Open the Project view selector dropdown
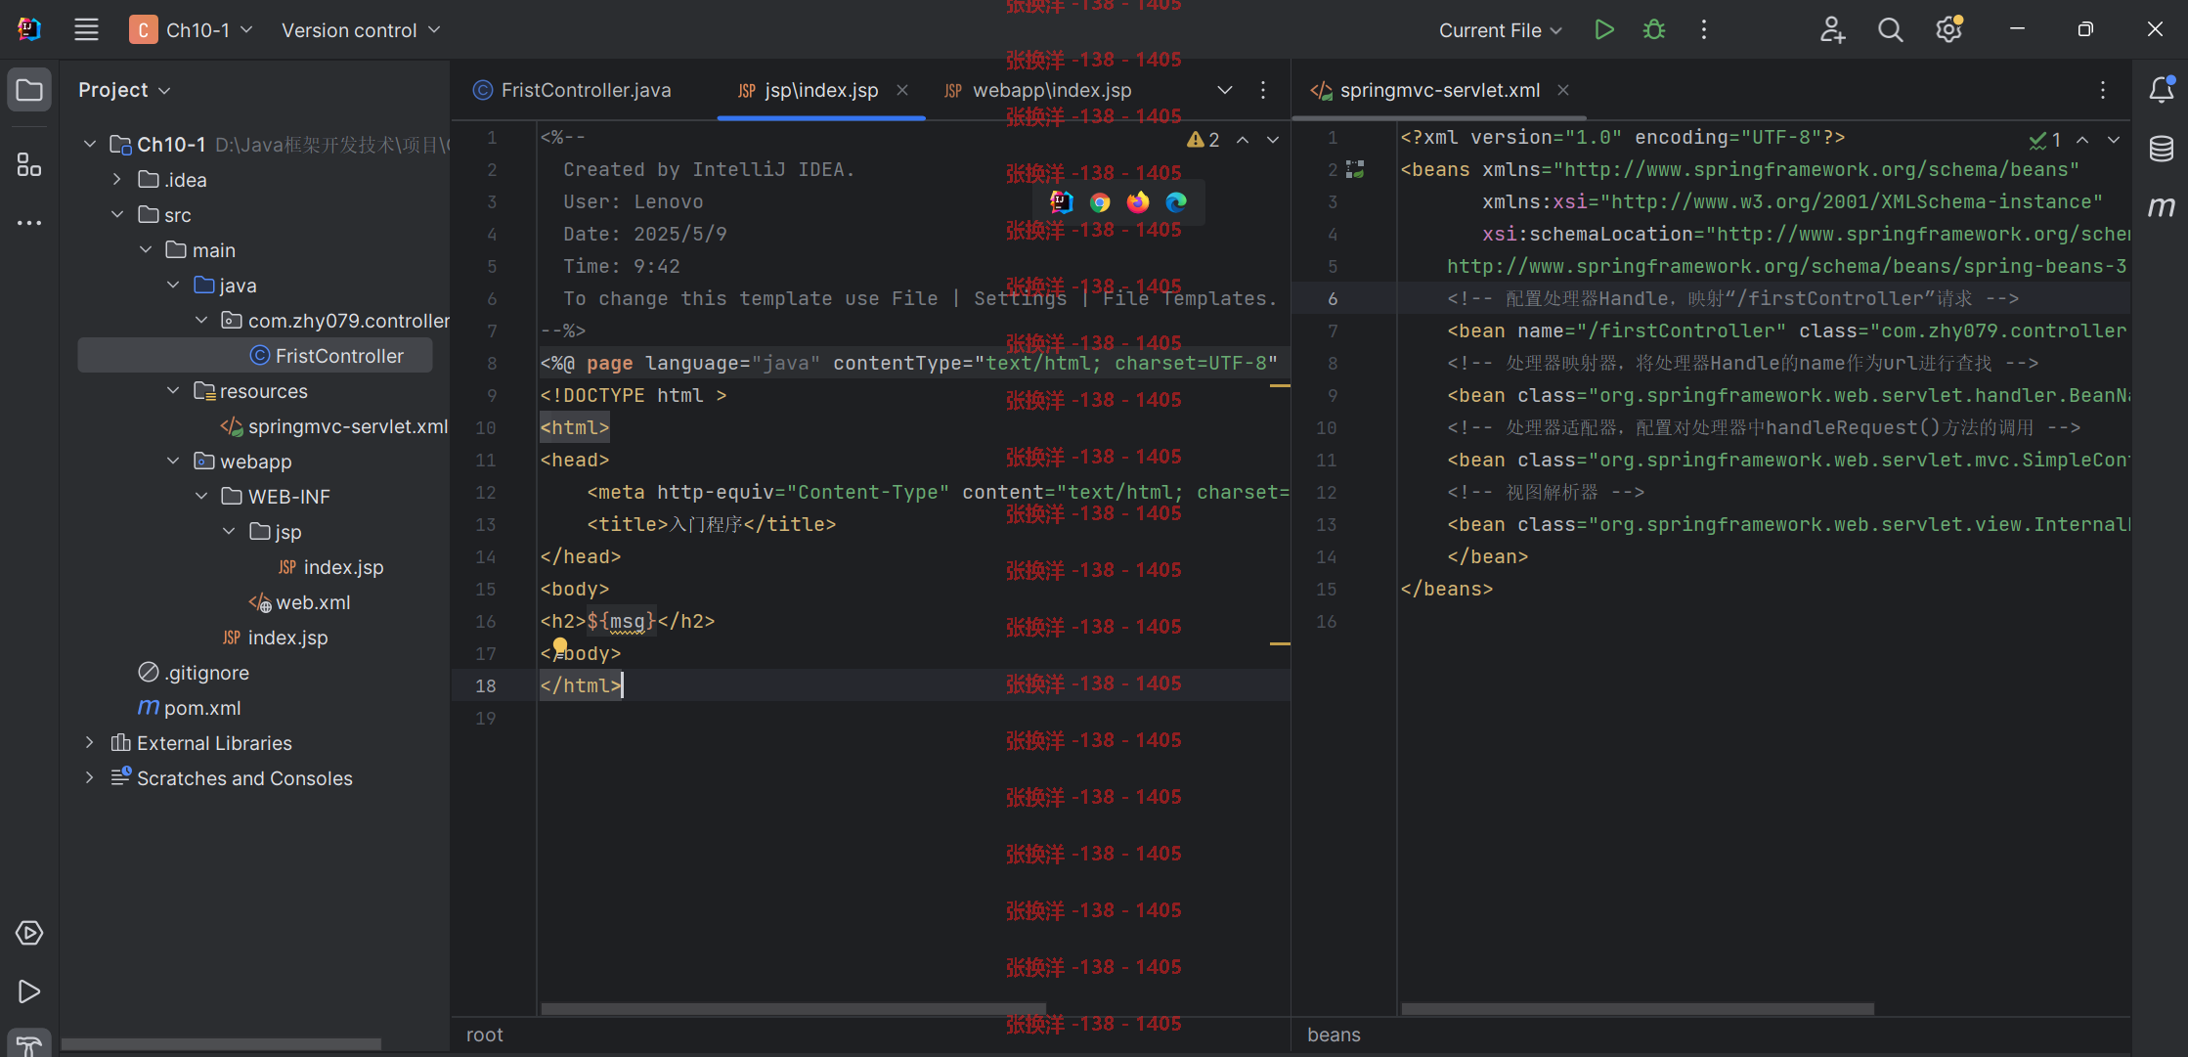This screenshot has height=1057, width=2188. tap(124, 90)
